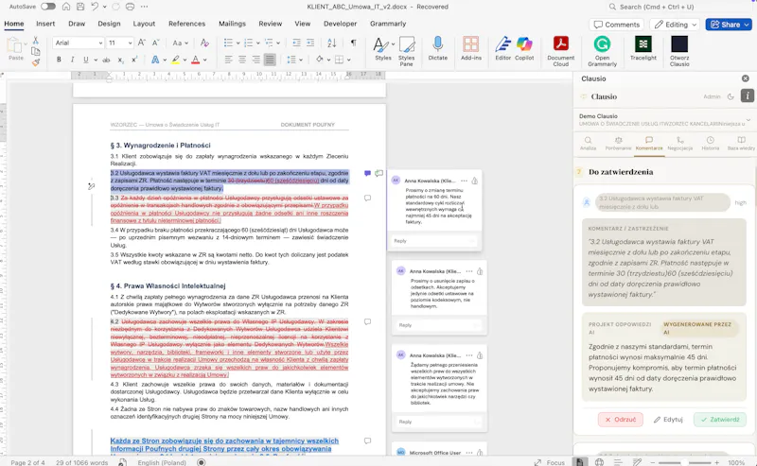The image size is (757, 466).
Task: Switch to Print Layout view
Action: (579, 461)
